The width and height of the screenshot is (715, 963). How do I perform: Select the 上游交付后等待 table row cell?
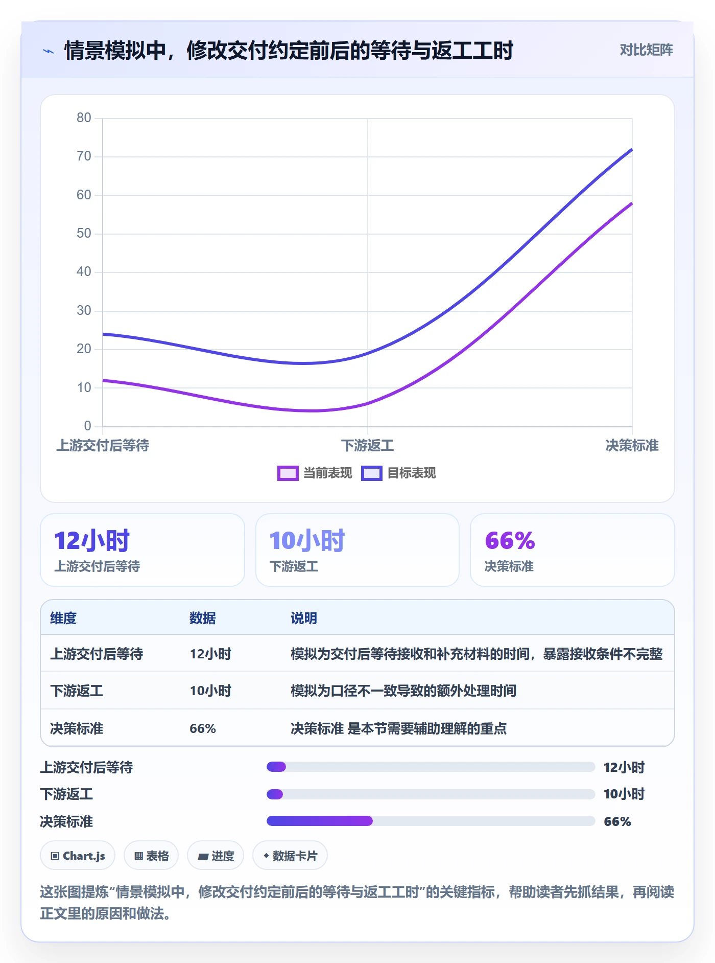click(97, 654)
